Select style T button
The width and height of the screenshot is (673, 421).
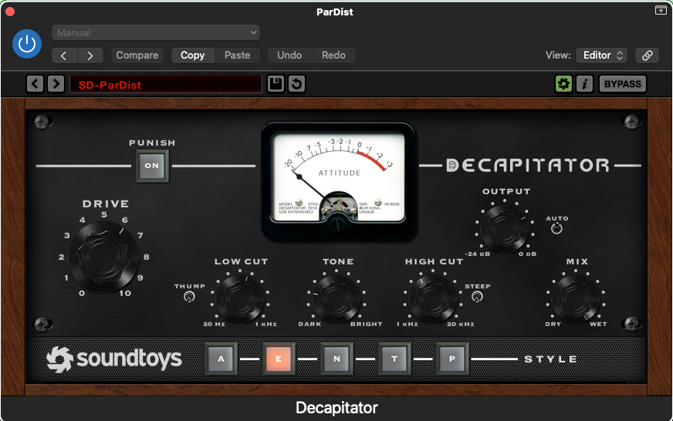[394, 359]
